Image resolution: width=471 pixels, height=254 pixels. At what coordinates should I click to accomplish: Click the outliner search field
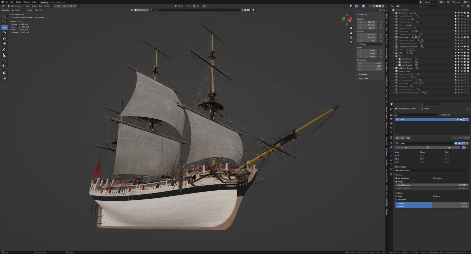coord(428,6)
